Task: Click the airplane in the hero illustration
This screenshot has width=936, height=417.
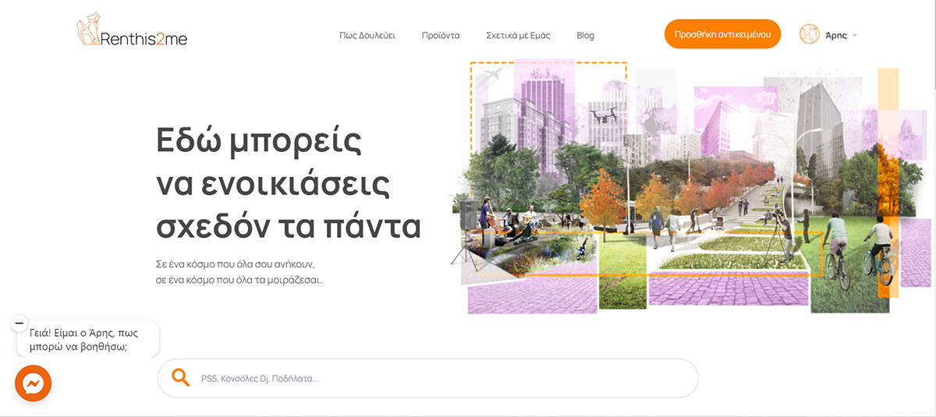Action: pos(491,76)
